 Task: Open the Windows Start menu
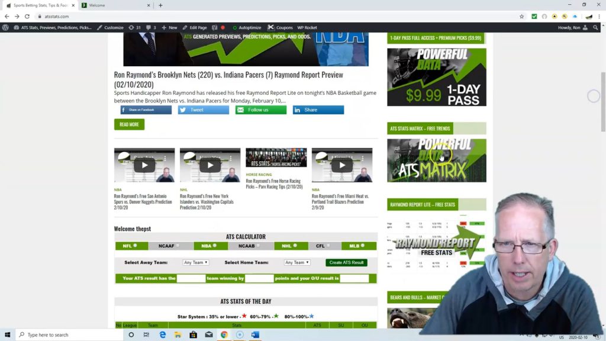click(7, 334)
